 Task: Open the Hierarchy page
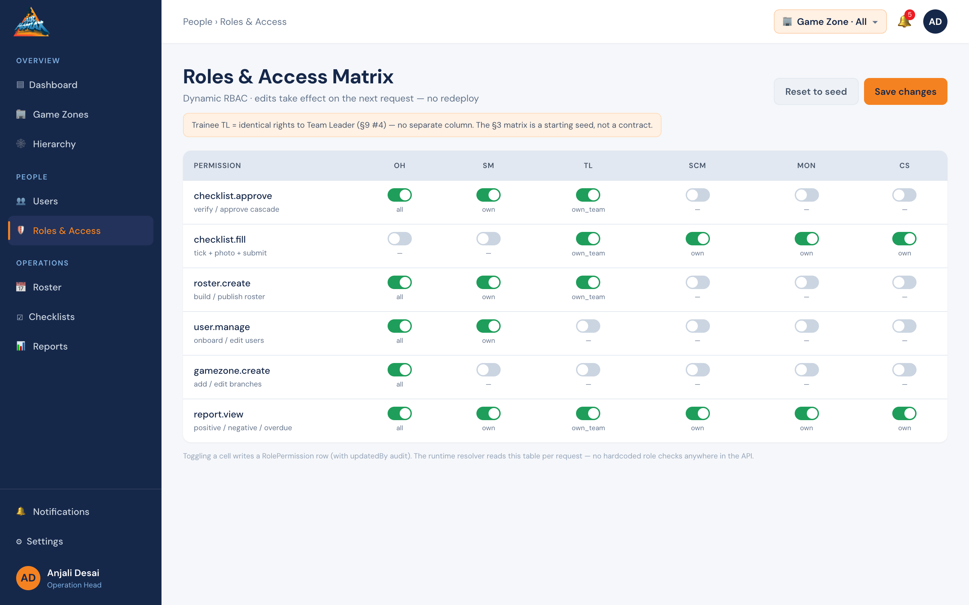coord(80,144)
